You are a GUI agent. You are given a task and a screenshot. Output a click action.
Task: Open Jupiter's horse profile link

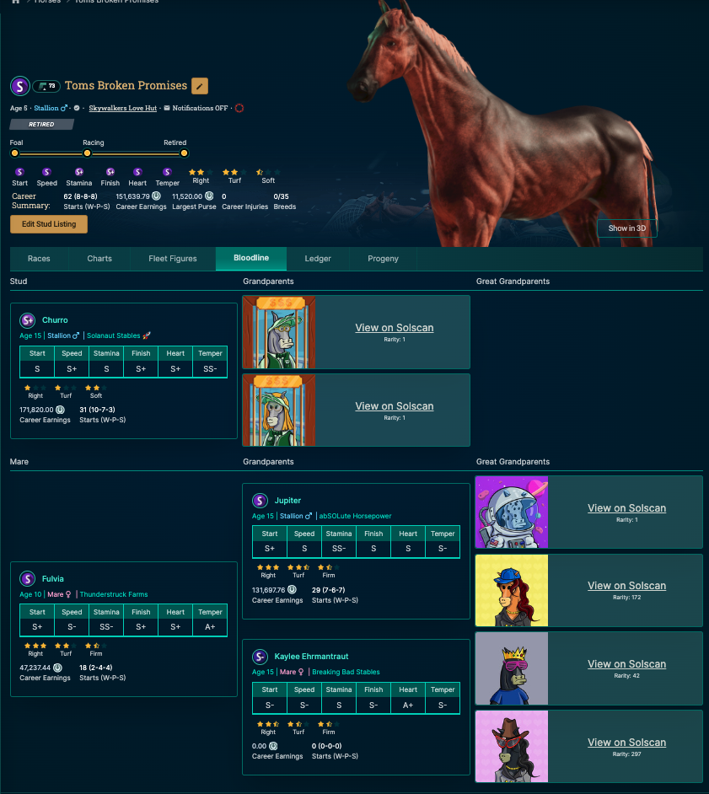287,501
